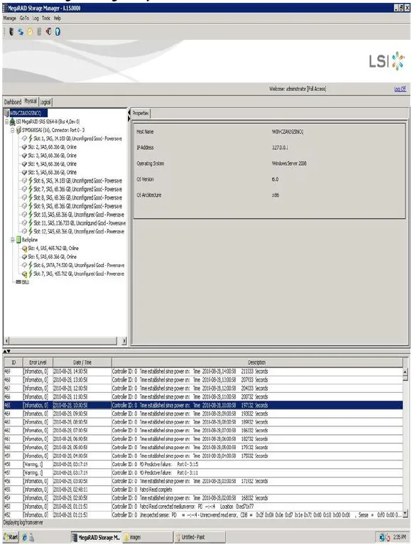Viewport: 412px width, 545px height.
Task: Click the tree panel horizontal scrollbar right arrow
Action: tap(124, 340)
